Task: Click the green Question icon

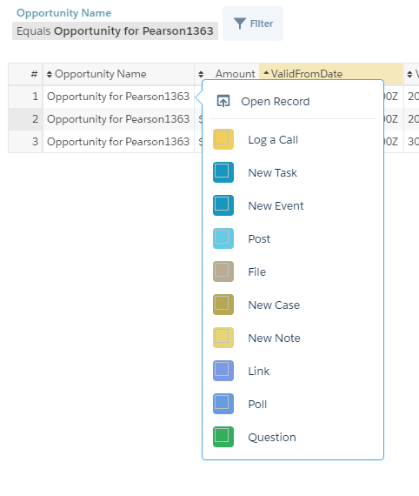Action: click(223, 437)
